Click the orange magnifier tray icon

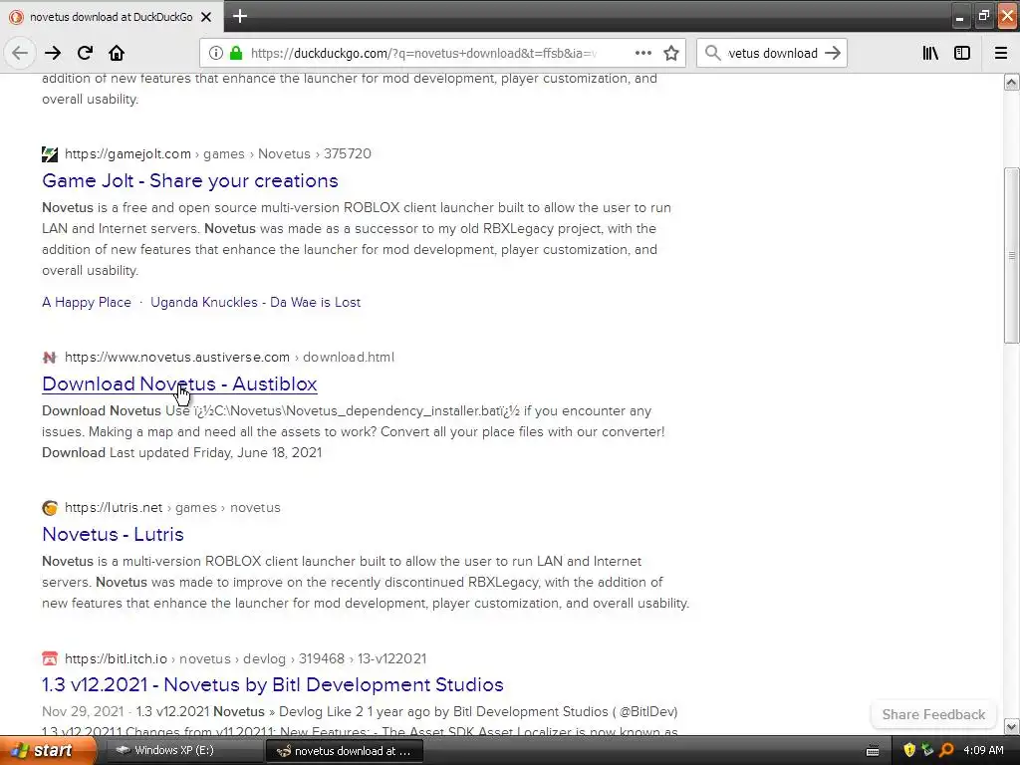[x=946, y=751]
